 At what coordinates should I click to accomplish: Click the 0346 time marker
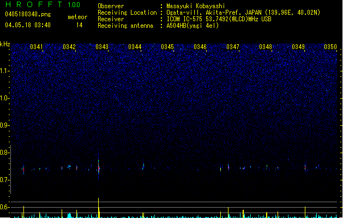tap(200, 47)
